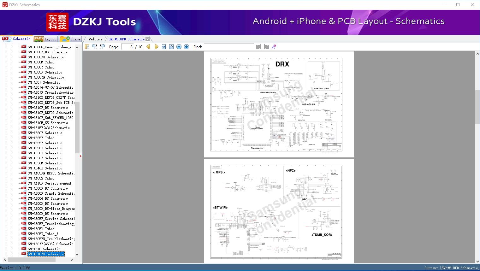480x271 pixels.
Task: Open SM-A300Y Tshoo entry
Action: point(41,67)
